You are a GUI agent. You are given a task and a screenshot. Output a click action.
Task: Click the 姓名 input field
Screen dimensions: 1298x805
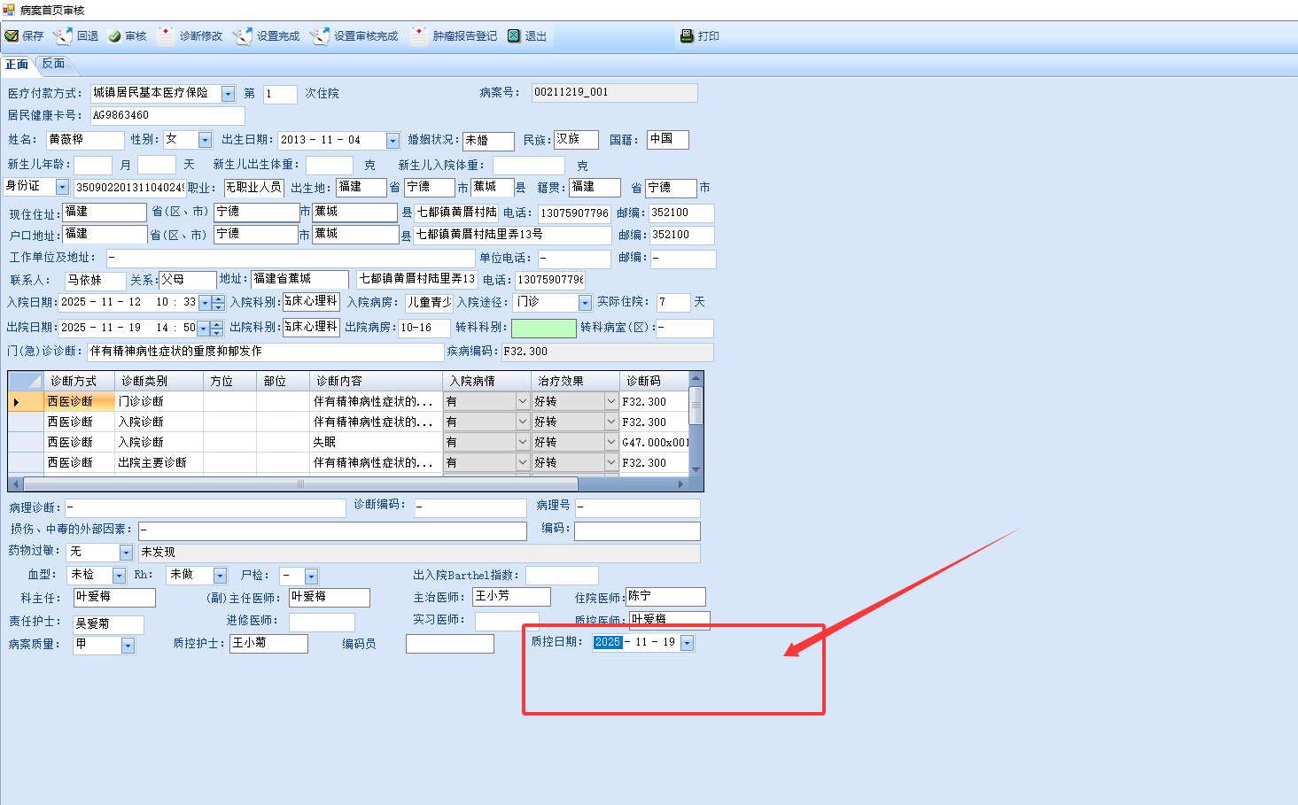point(85,140)
